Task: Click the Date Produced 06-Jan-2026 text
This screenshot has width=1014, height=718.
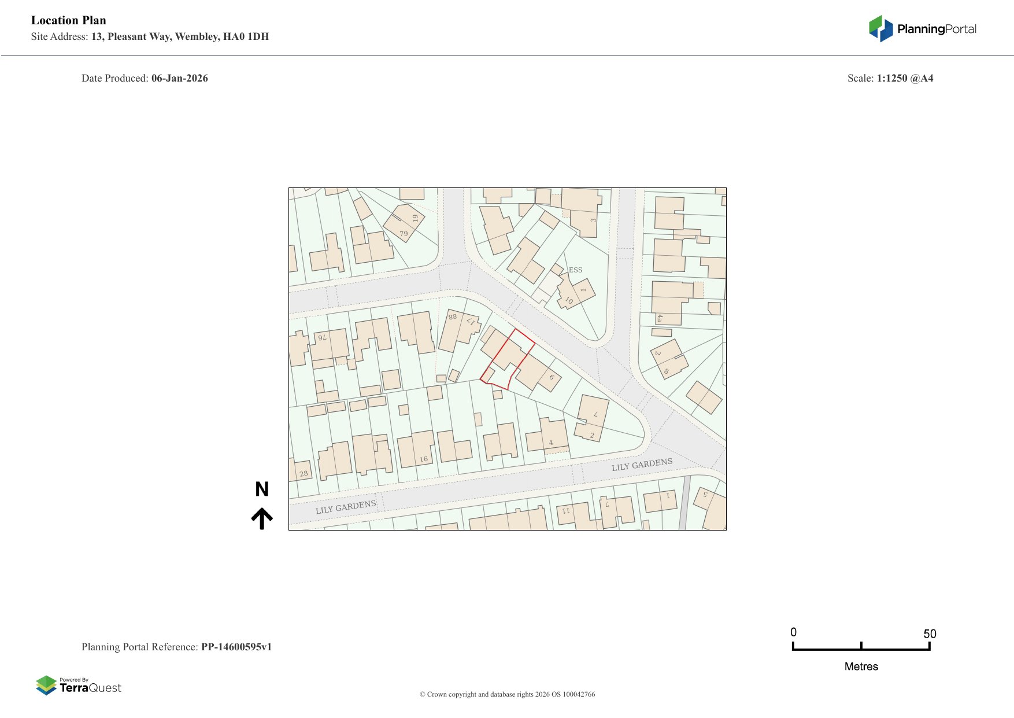Action: click(145, 78)
